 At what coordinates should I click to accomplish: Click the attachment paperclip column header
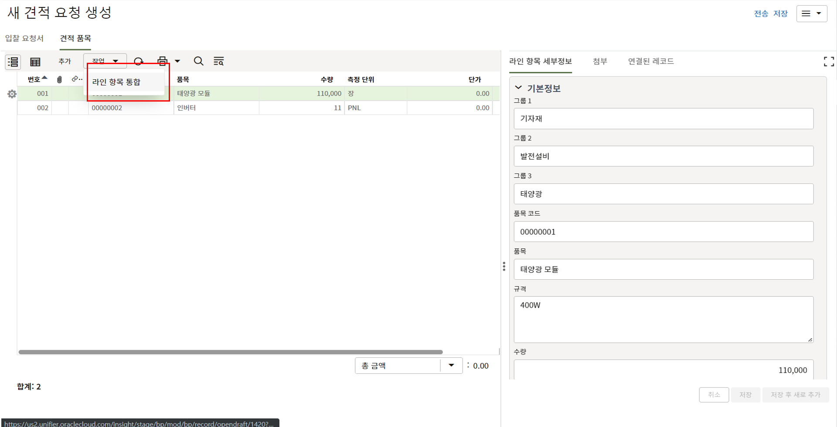[x=60, y=79]
